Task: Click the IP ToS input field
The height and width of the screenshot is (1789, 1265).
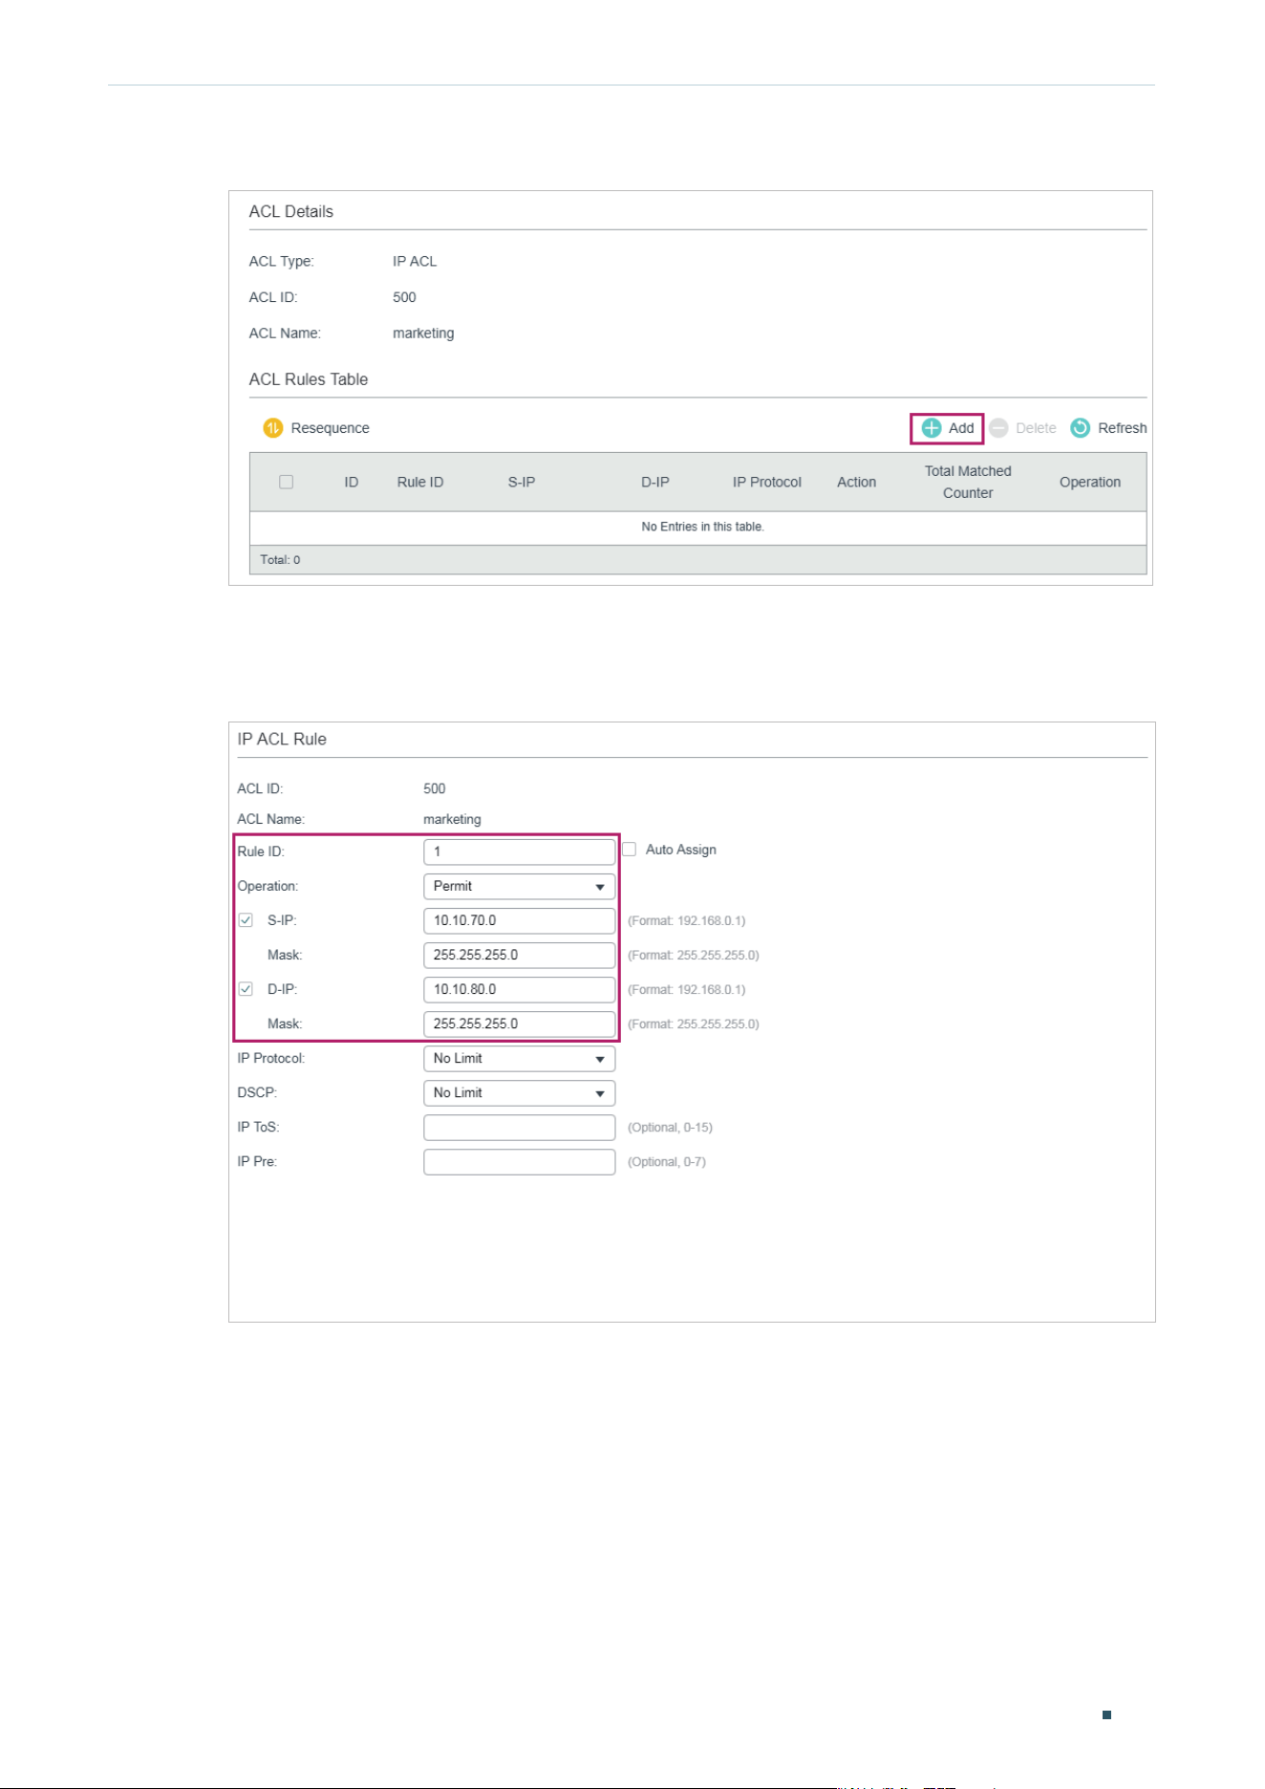Action: click(x=519, y=1128)
